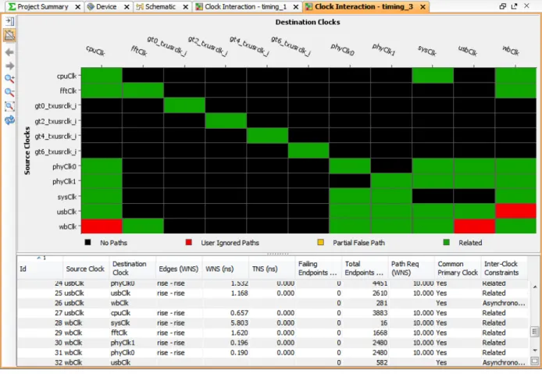
Task: Select the red wbClk-to-cpuClk matrix cell
Action: point(102,226)
